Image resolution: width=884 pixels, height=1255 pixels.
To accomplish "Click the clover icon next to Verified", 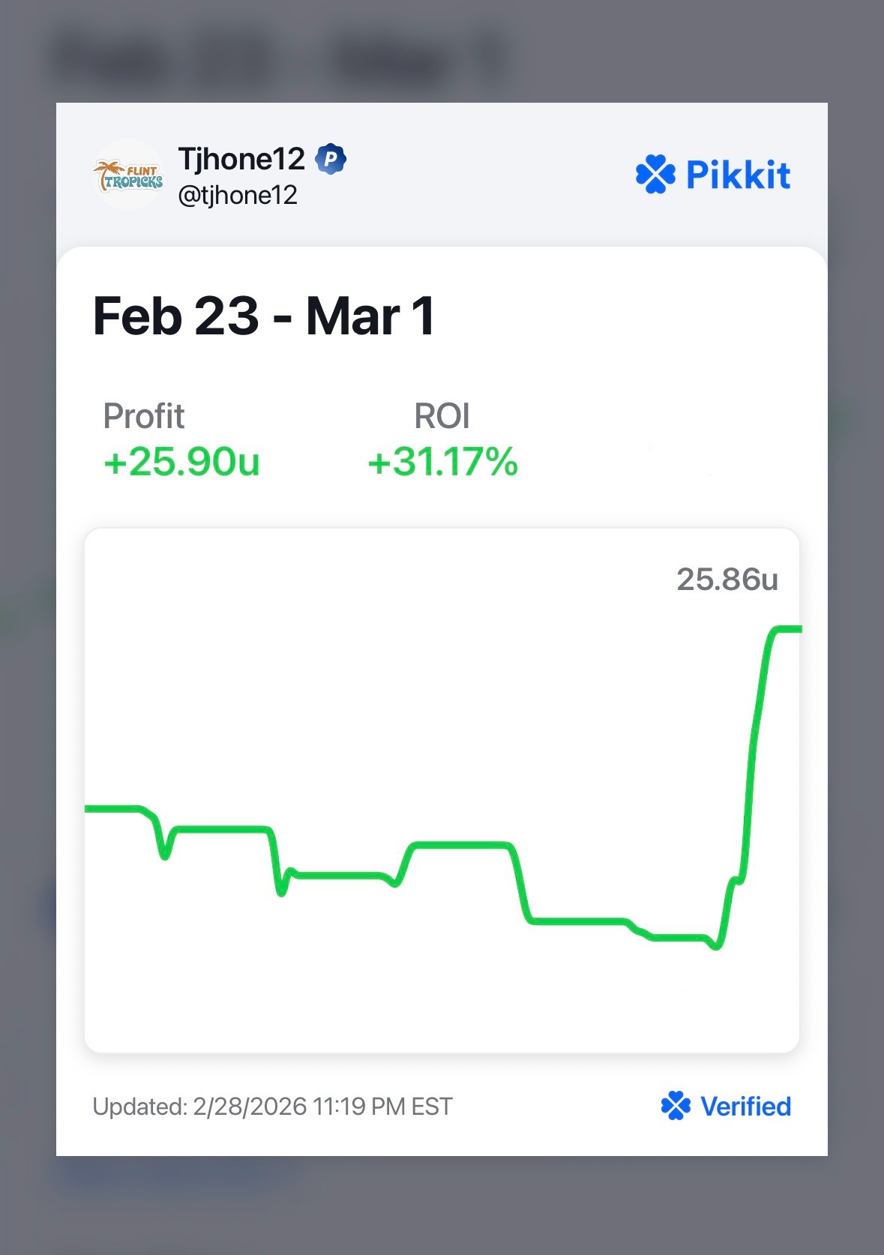I will tap(676, 1106).
